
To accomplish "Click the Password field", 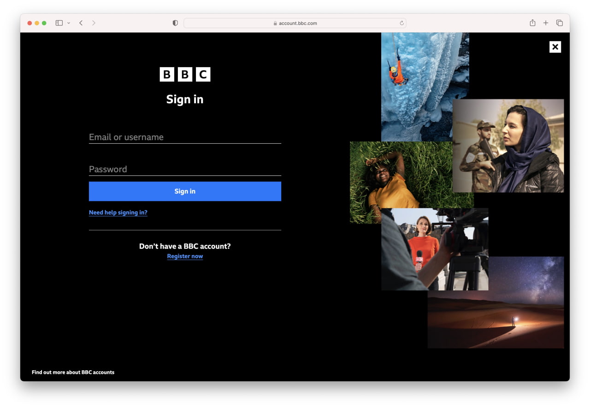I will pos(185,169).
